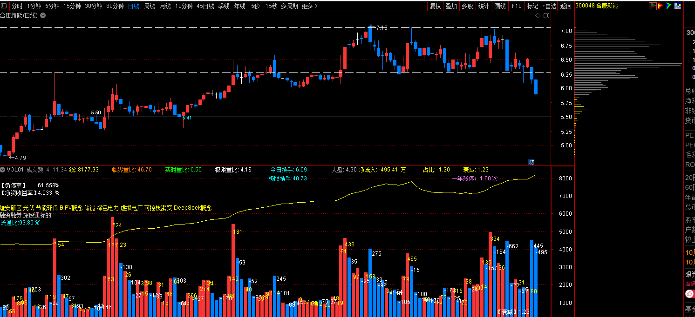Screen dimensions: 695x317
Task: Click the diamond icon above price axis
Action: coord(538,16)
